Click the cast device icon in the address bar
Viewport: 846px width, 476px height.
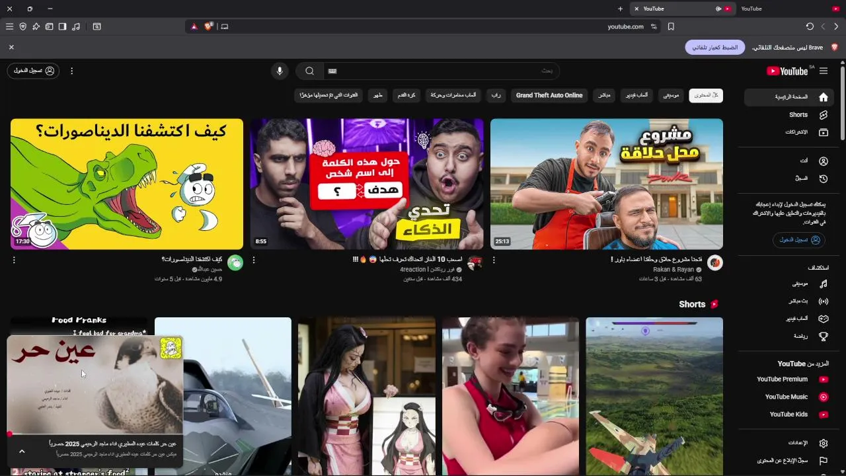coord(225,26)
